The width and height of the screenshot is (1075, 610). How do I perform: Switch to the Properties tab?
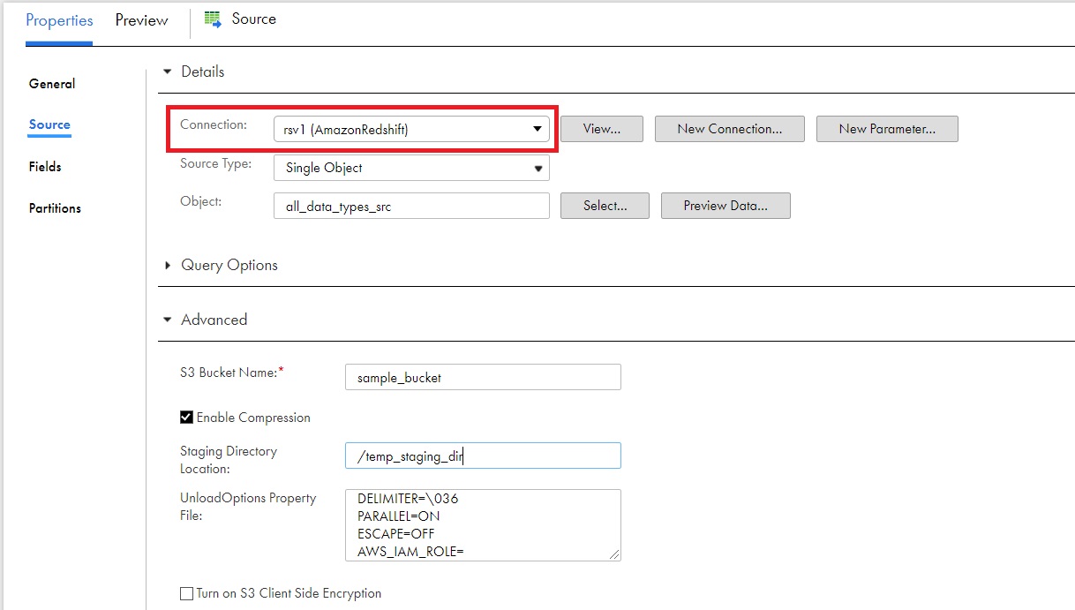click(x=59, y=20)
